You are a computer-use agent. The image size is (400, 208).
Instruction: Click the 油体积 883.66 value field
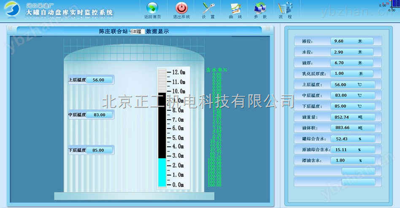point(353,128)
